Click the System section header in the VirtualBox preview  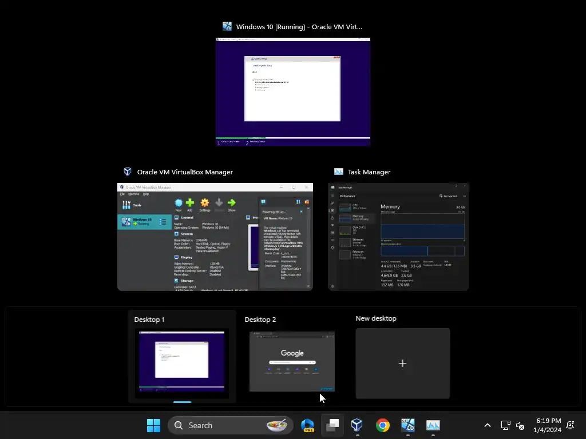(184, 234)
